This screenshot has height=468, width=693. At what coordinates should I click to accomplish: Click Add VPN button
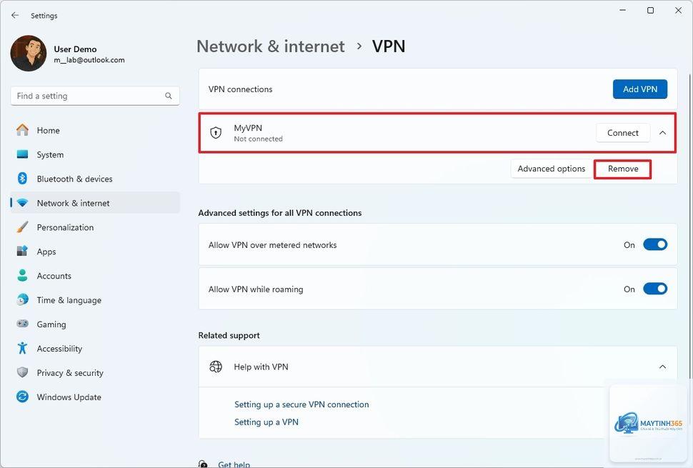[x=640, y=89]
